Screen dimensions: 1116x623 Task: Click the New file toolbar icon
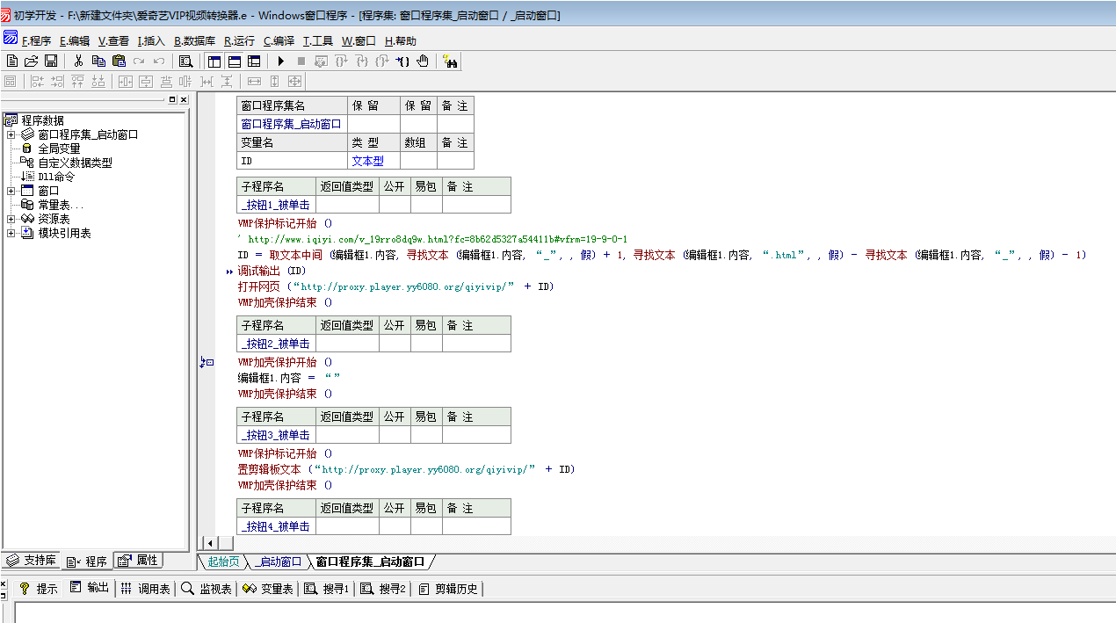click(x=12, y=61)
